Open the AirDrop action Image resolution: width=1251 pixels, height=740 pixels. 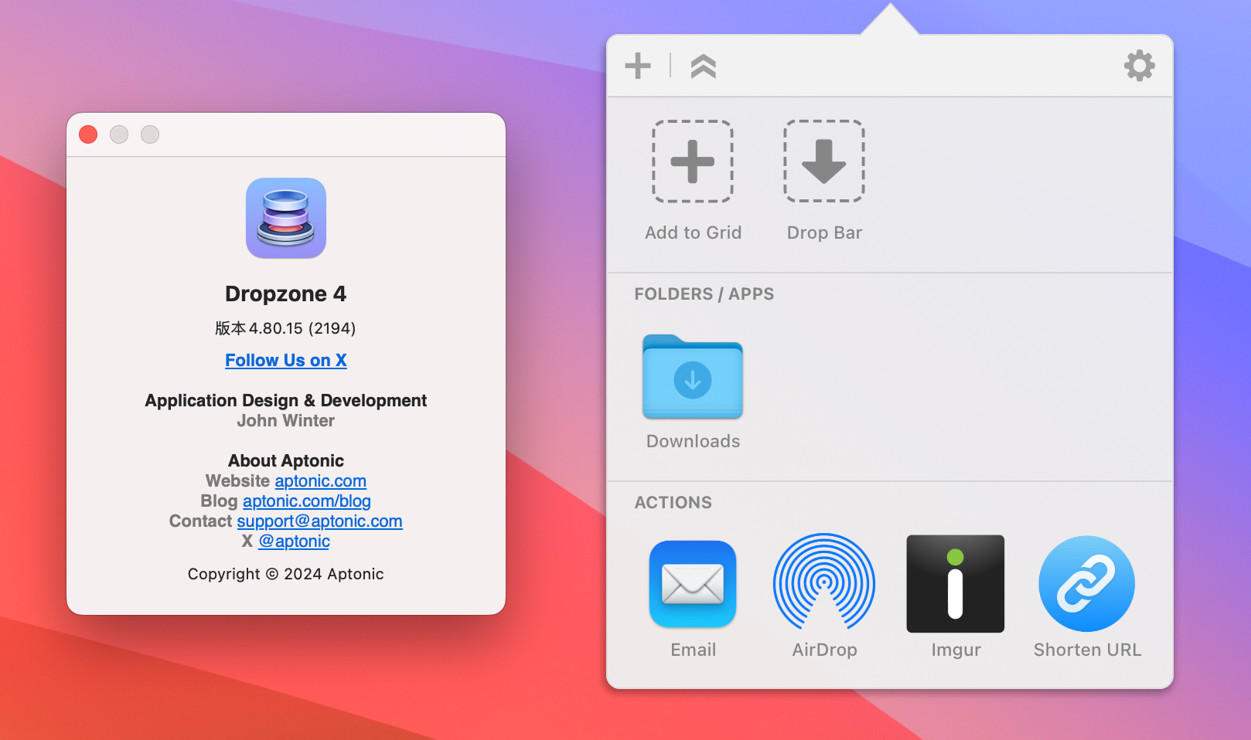823,583
